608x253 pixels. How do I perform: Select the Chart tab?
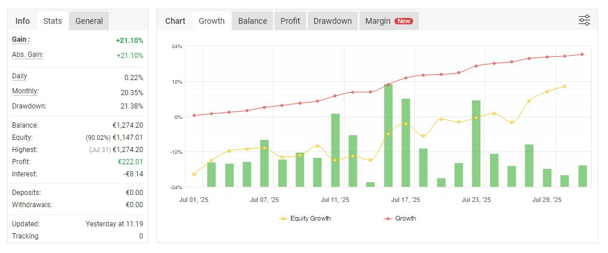(x=175, y=21)
